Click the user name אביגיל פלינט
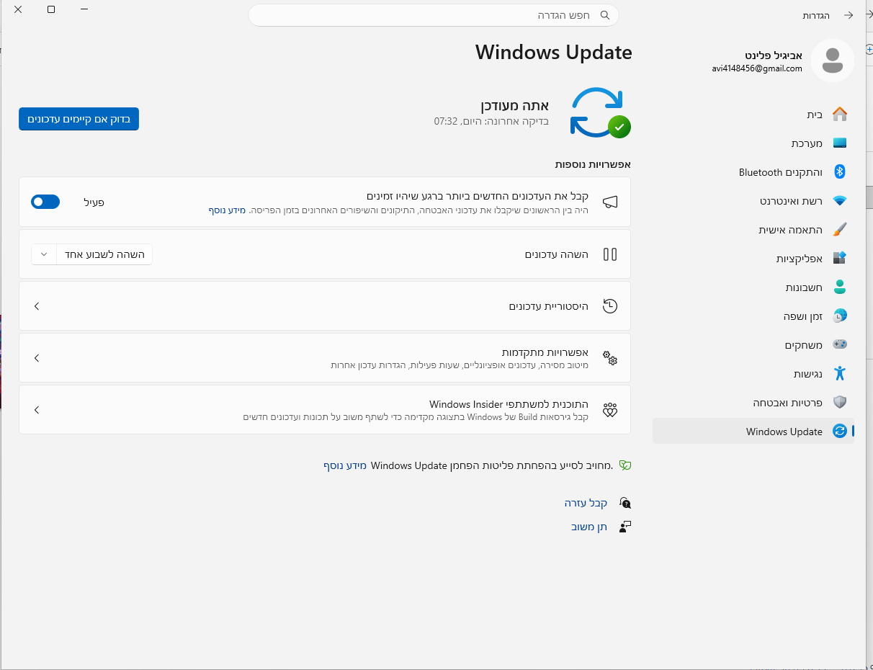Viewport: 873px width, 670px height. point(774,55)
